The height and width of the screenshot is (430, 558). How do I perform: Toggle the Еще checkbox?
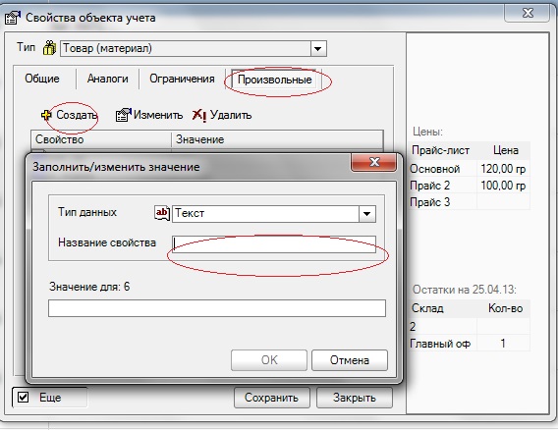pos(23,397)
